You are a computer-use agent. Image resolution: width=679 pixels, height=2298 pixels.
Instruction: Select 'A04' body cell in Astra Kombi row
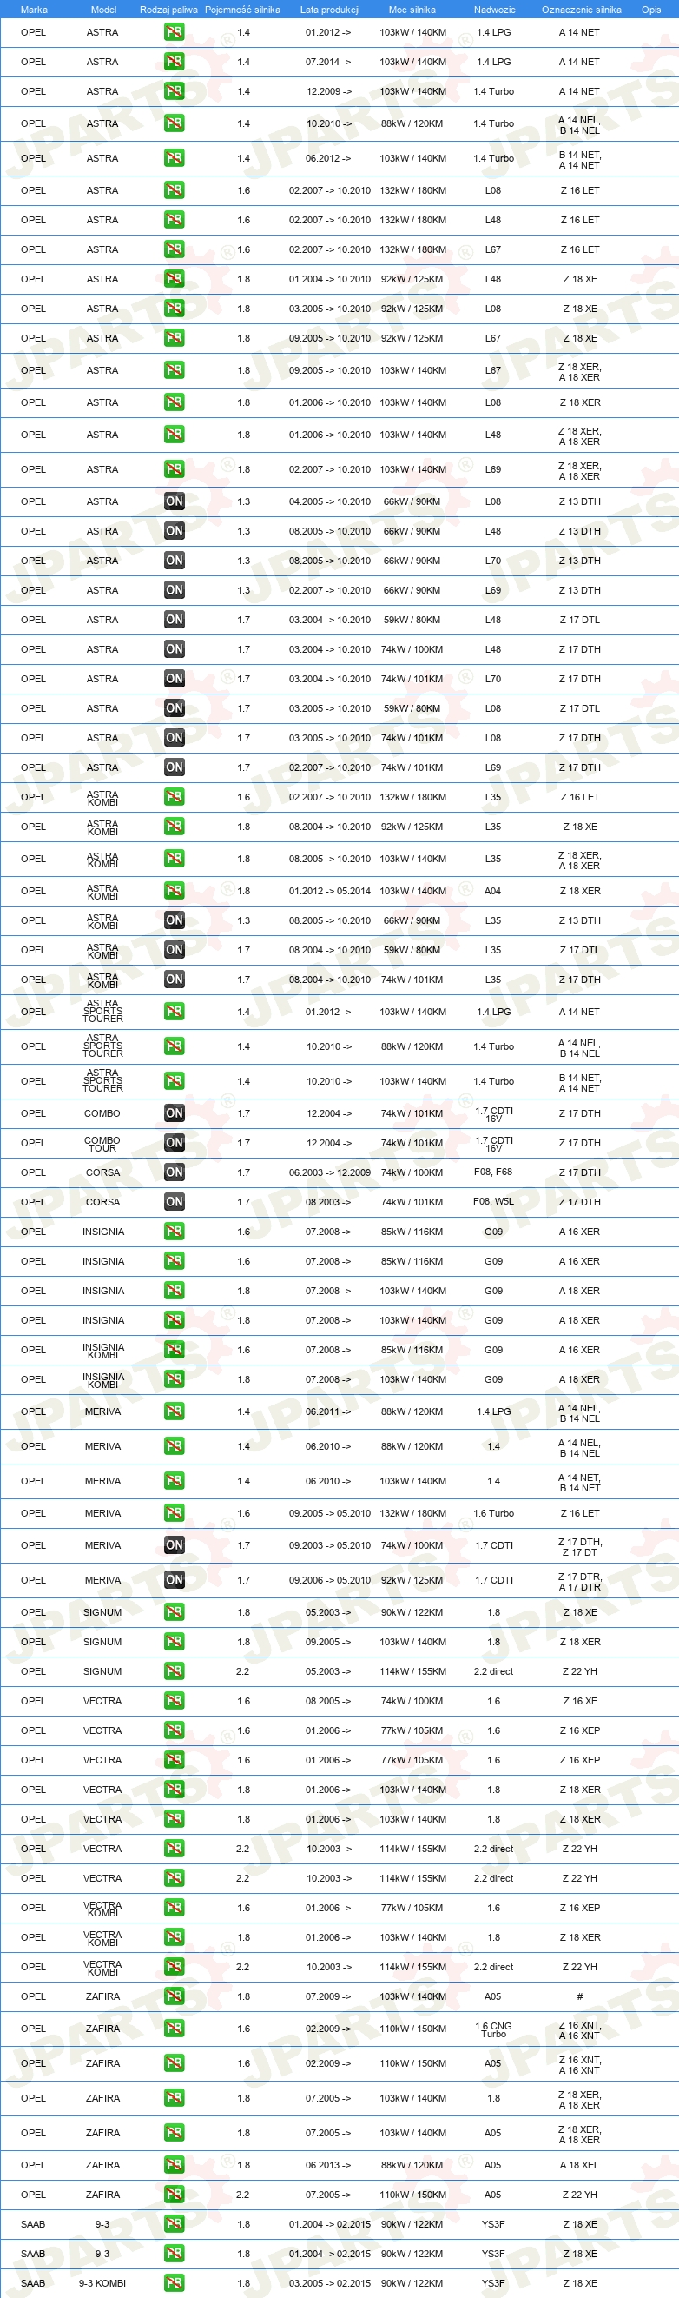pyautogui.click(x=493, y=891)
